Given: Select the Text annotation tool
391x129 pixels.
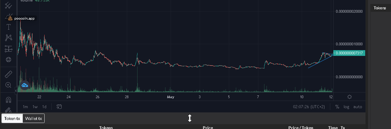Looking at the screenshot, I should point(8,27).
